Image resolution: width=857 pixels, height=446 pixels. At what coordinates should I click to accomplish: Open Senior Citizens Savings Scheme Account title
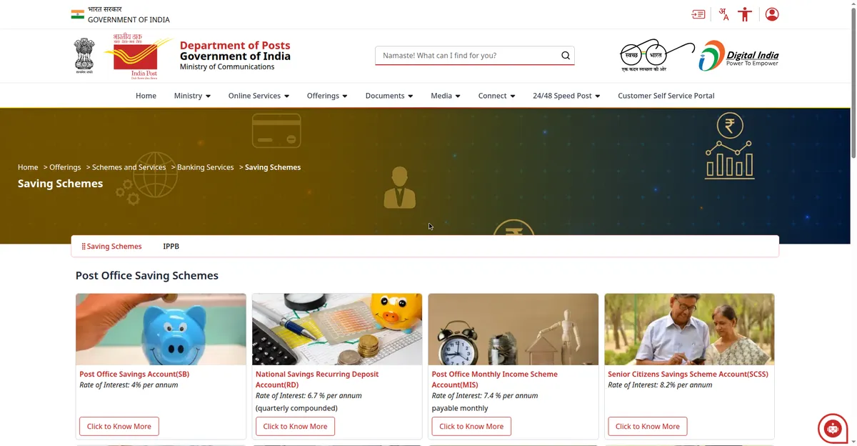[x=688, y=375]
